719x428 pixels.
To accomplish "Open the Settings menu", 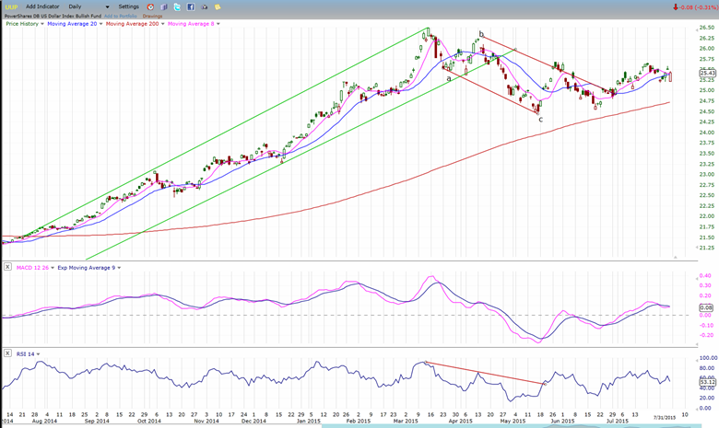I will pyautogui.click(x=128, y=6).
